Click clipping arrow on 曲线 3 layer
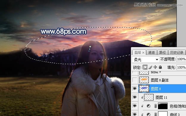 pyautogui.click(x=142, y=115)
